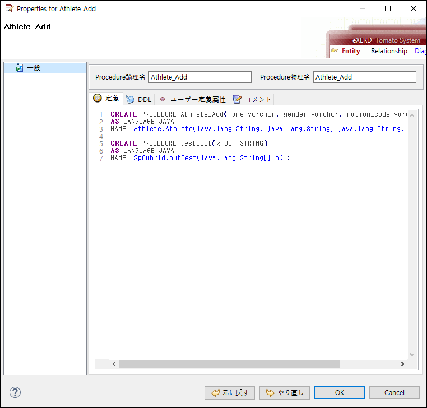Click the help question mark icon

pos(15,392)
